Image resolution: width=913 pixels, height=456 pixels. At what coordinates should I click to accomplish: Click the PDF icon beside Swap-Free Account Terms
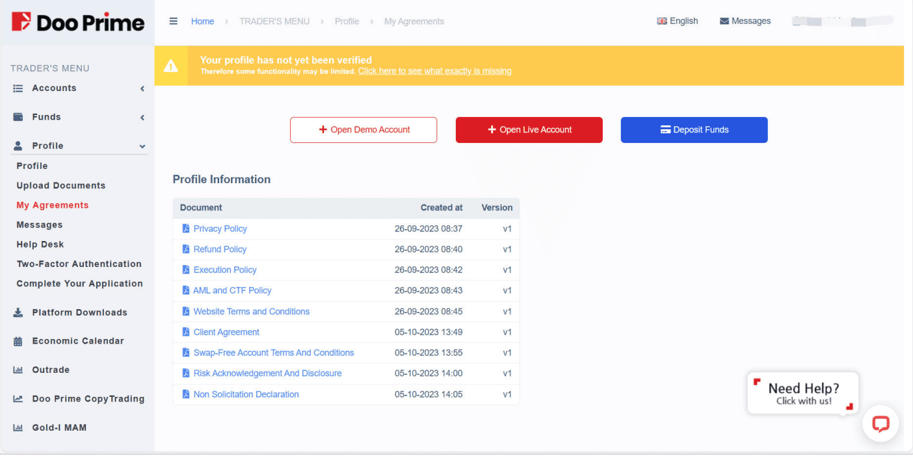pyautogui.click(x=185, y=353)
